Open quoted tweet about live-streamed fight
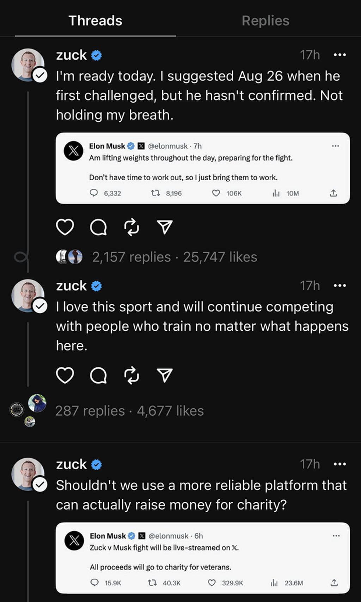Viewport: 361px width, 602px height. [203, 558]
